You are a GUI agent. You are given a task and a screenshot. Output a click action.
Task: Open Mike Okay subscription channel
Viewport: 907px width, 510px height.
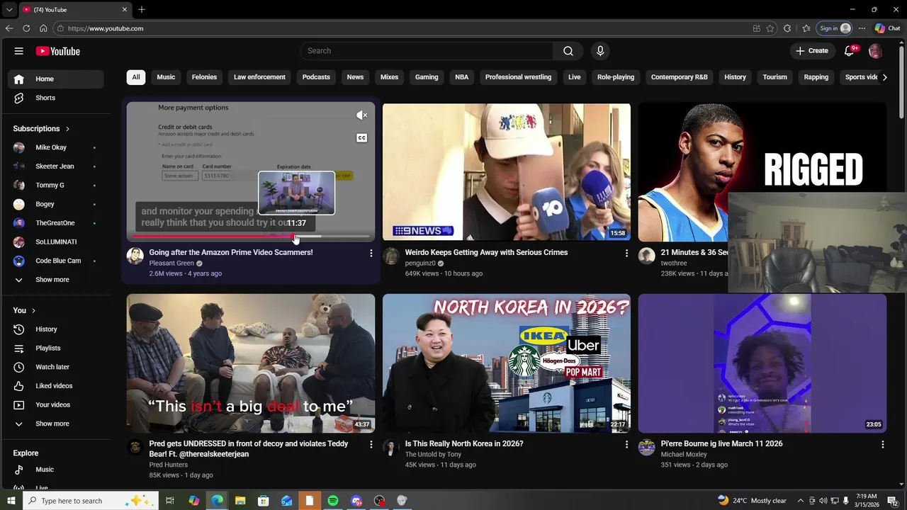pyautogui.click(x=57, y=147)
